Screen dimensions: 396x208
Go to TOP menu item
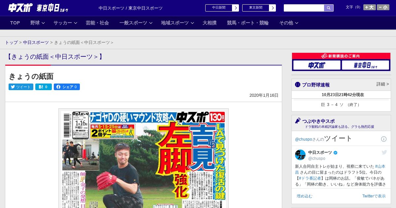pyautogui.click(x=15, y=23)
